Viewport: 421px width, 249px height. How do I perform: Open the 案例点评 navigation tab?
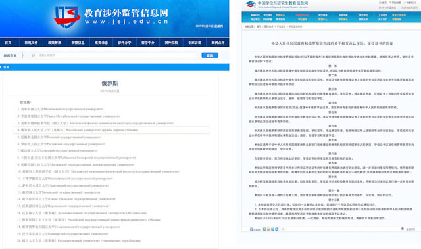click(218, 43)
